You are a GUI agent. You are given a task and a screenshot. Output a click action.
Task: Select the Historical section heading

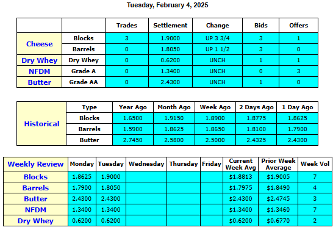[41, 124]
